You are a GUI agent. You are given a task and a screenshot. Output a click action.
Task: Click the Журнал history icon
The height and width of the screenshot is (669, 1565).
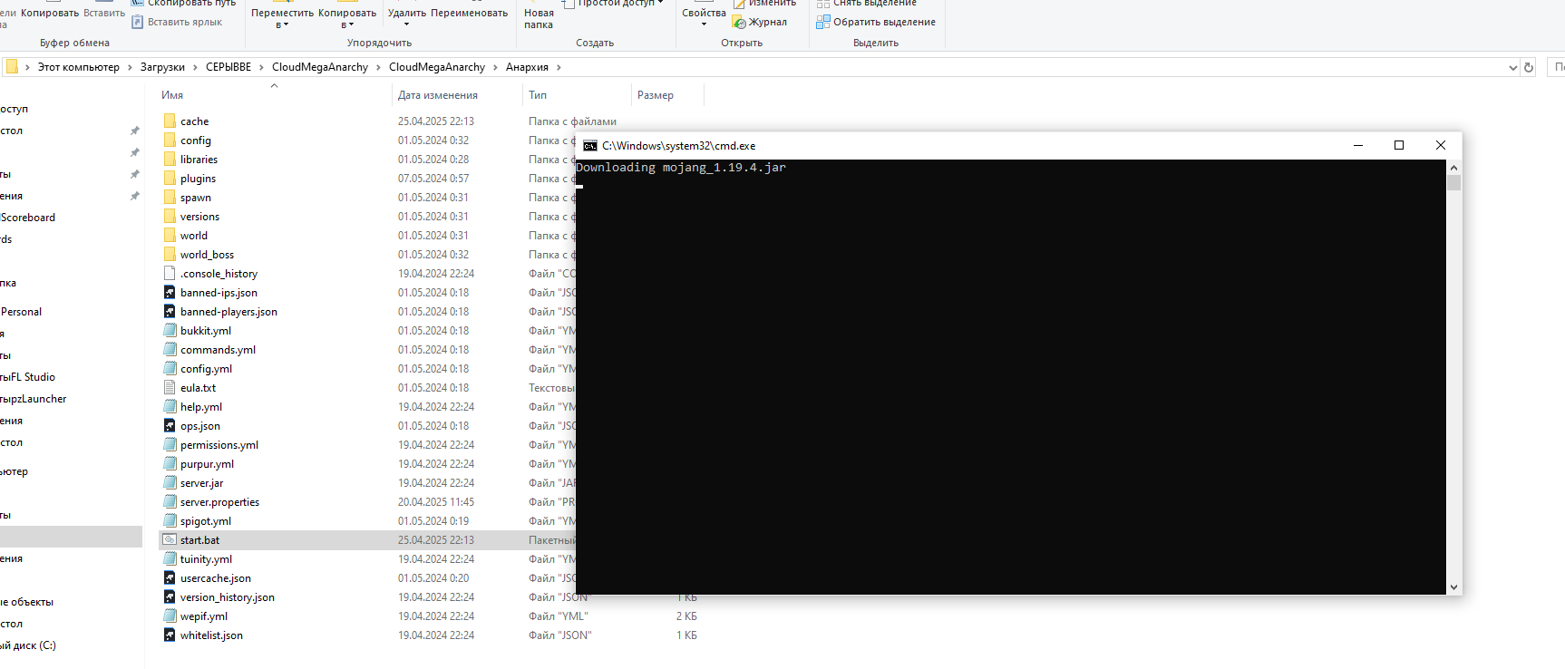pos(739,22)
